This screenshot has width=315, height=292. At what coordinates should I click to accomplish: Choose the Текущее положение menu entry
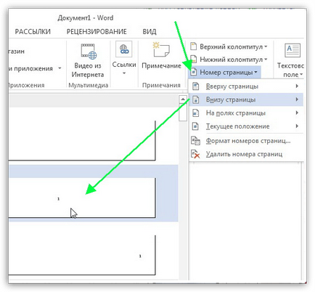coord(246,126)
